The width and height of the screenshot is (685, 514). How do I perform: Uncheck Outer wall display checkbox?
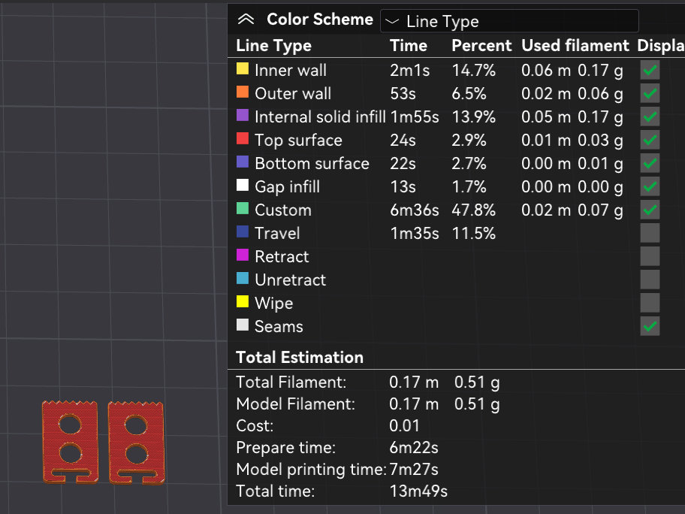click(650, 93)
